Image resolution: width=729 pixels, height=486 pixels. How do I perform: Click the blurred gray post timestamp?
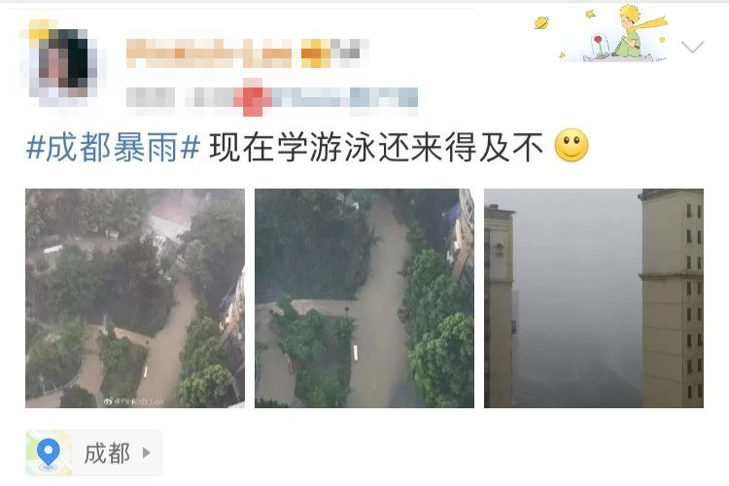pos(151,98)
